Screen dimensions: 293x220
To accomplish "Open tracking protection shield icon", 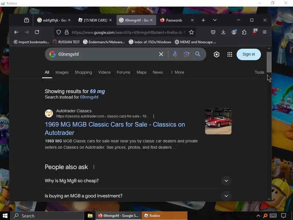I will coord(59,32).
